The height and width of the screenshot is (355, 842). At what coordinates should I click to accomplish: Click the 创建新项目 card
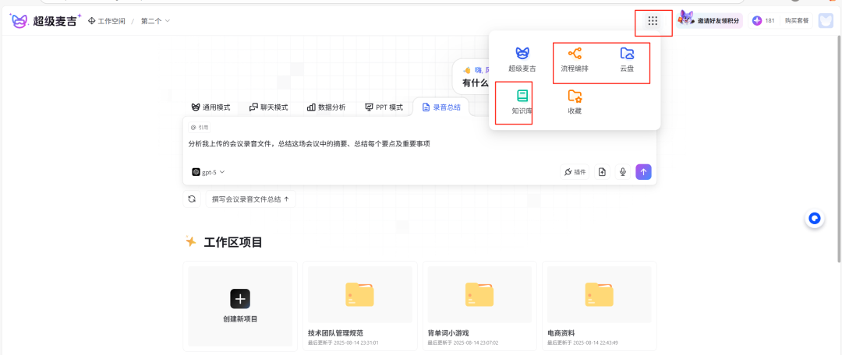[240, 304]
